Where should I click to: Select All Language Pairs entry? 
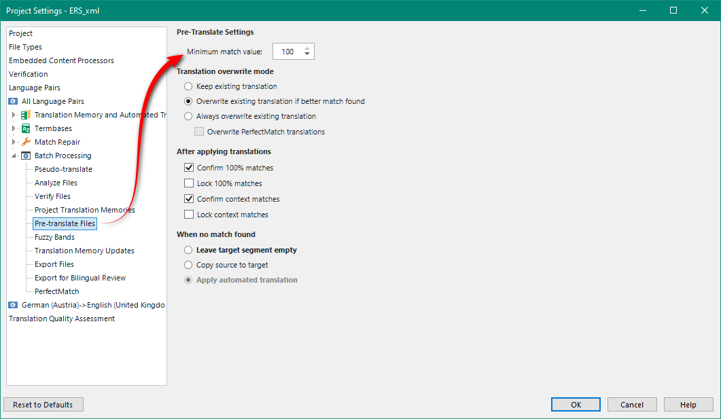tap(53, 101)
